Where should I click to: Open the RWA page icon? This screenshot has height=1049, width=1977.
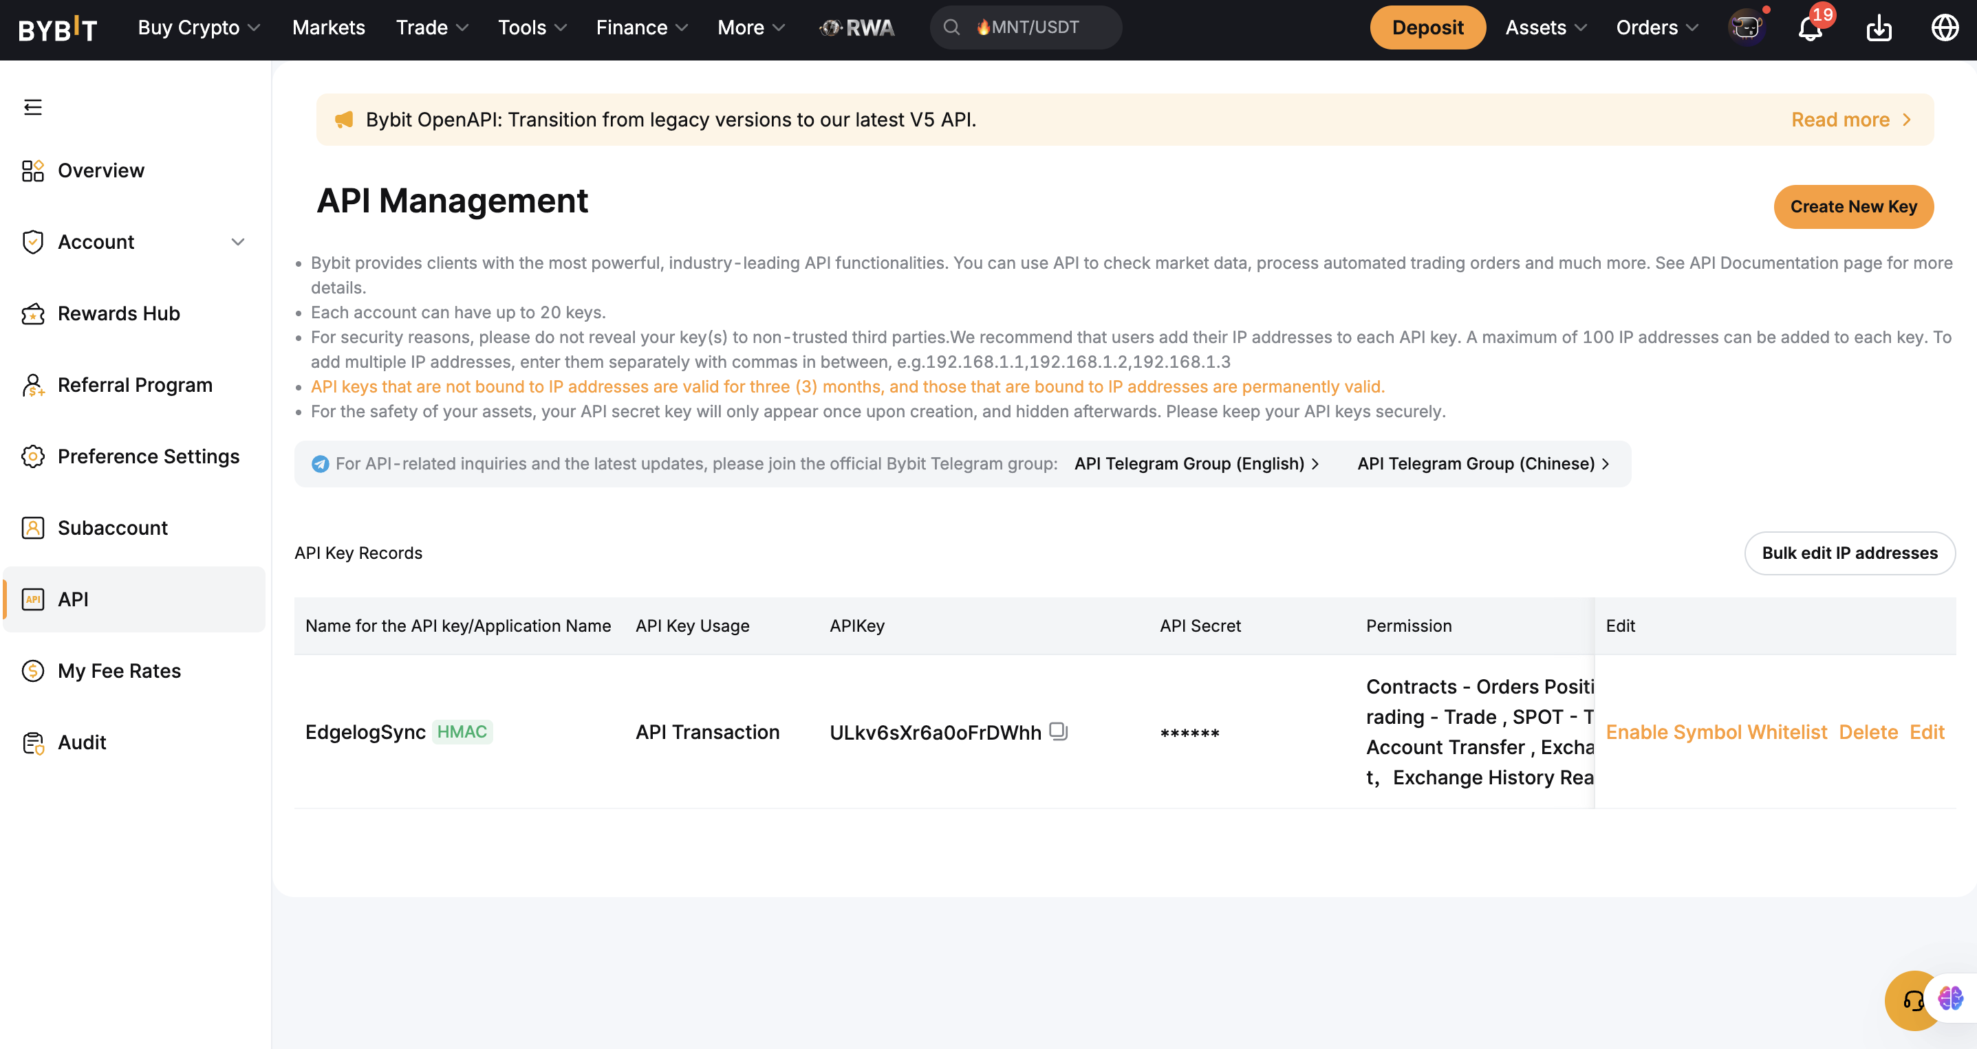click(x=856, y=27)
